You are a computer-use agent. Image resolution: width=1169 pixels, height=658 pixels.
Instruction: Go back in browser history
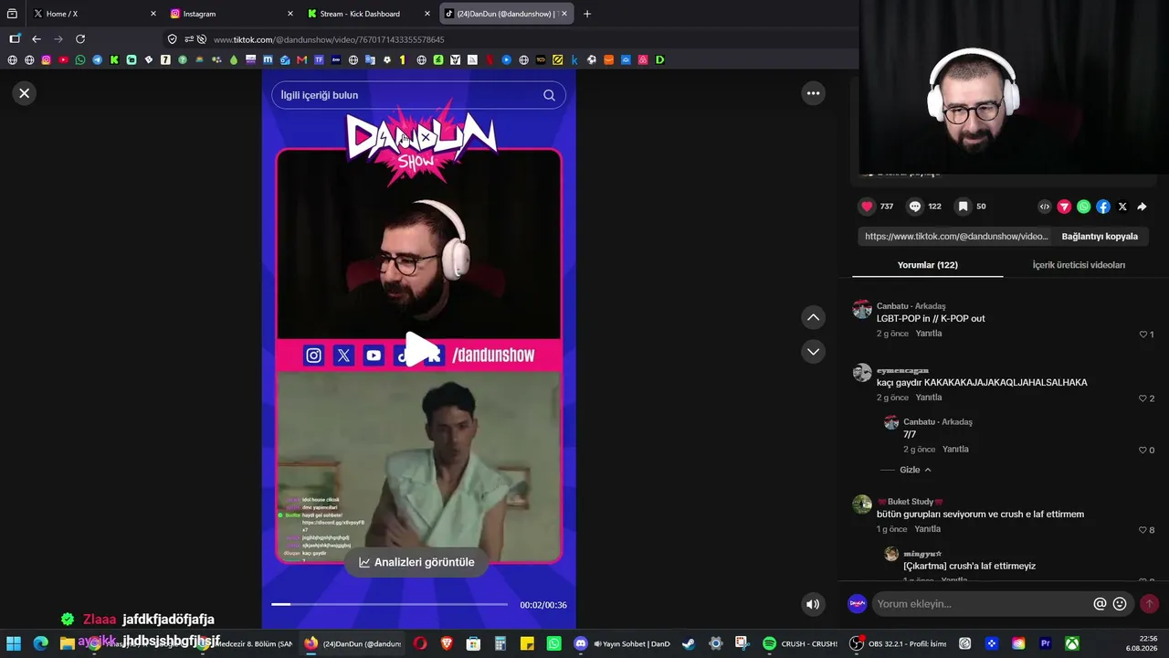point(37,39)
